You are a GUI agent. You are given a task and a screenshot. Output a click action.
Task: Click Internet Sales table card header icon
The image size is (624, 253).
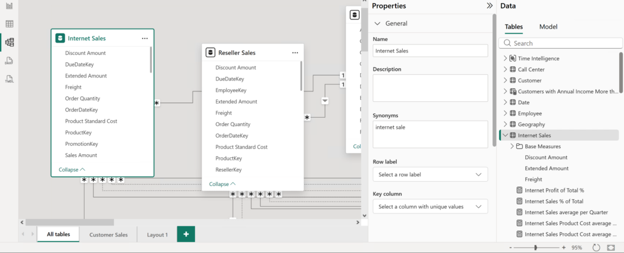click(x=60, y=38)
